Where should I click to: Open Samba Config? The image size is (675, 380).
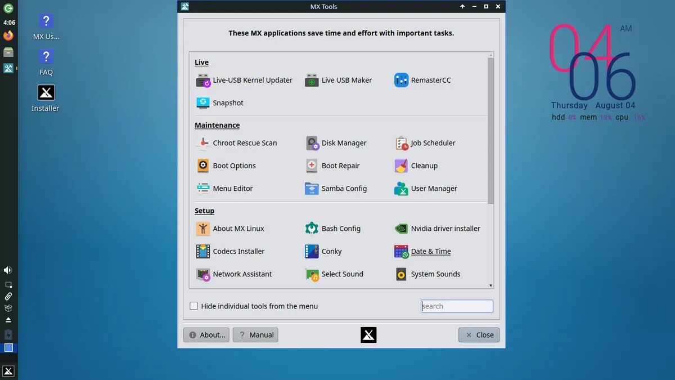pyautogui.click(x=336, y=189)
